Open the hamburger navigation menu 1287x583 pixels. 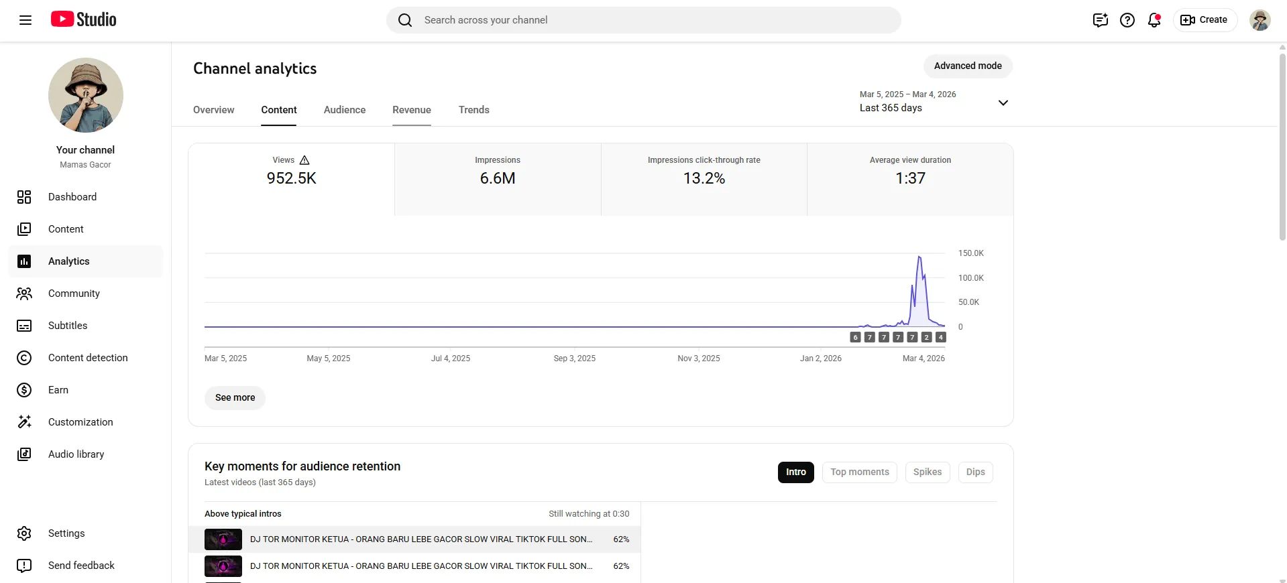click(x=25, y=20)
